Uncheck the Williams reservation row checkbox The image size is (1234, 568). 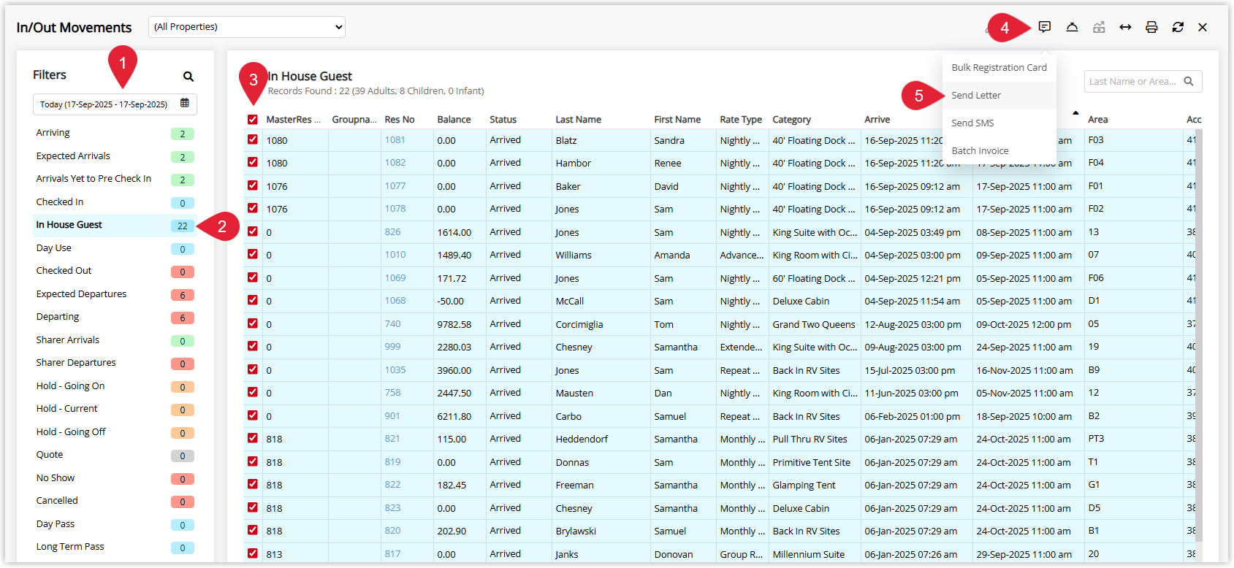[253, 254]
